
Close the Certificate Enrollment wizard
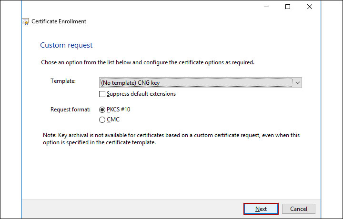[x=310, y=7]
